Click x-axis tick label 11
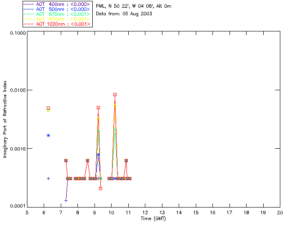Screen dimensions: 288x230 (x=128, y=212)
